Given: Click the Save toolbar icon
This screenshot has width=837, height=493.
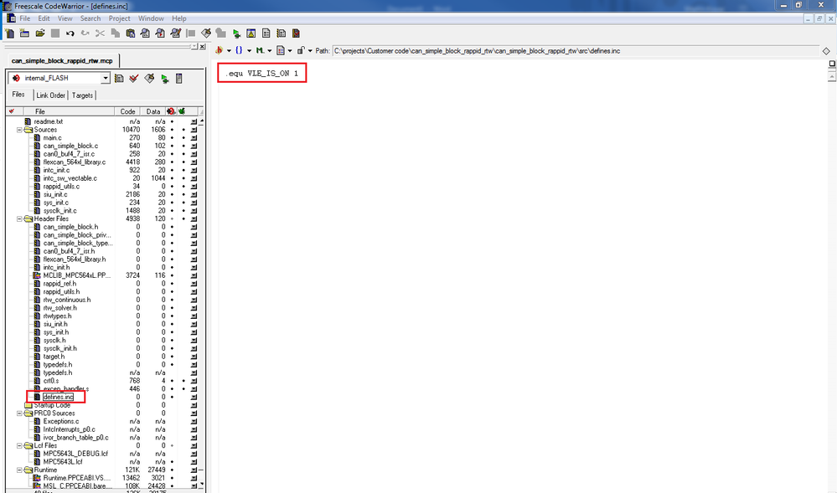Looking at the screenshot, I should coord(55,33).
